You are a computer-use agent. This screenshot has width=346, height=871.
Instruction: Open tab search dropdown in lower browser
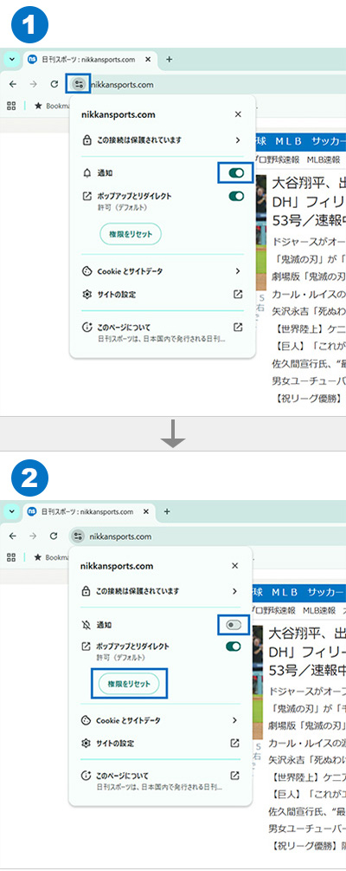[x=10, y=511]
